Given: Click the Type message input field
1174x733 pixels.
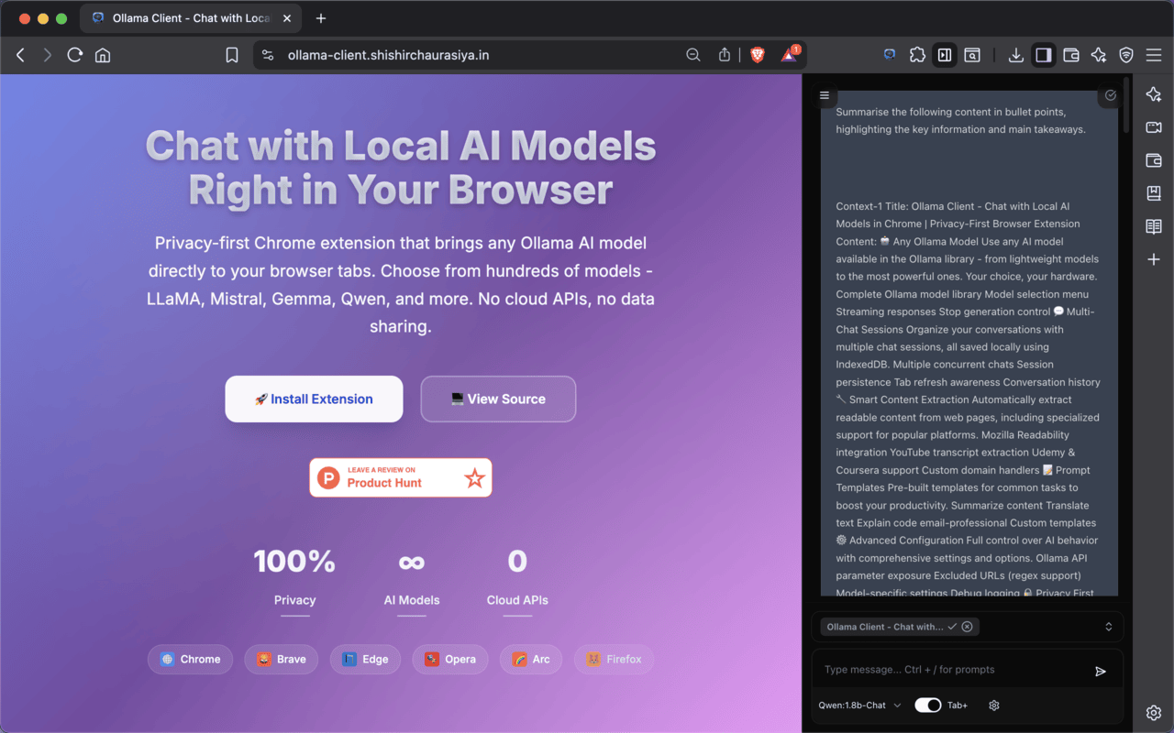Looking at the screenshot, I should pyautogui.click(x=954, y=669).
